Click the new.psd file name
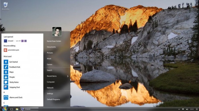199x111 pixels. tap(11, 41)
